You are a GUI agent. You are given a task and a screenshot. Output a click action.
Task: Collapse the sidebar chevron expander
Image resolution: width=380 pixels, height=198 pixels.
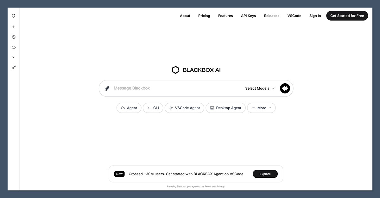point(14,57)
